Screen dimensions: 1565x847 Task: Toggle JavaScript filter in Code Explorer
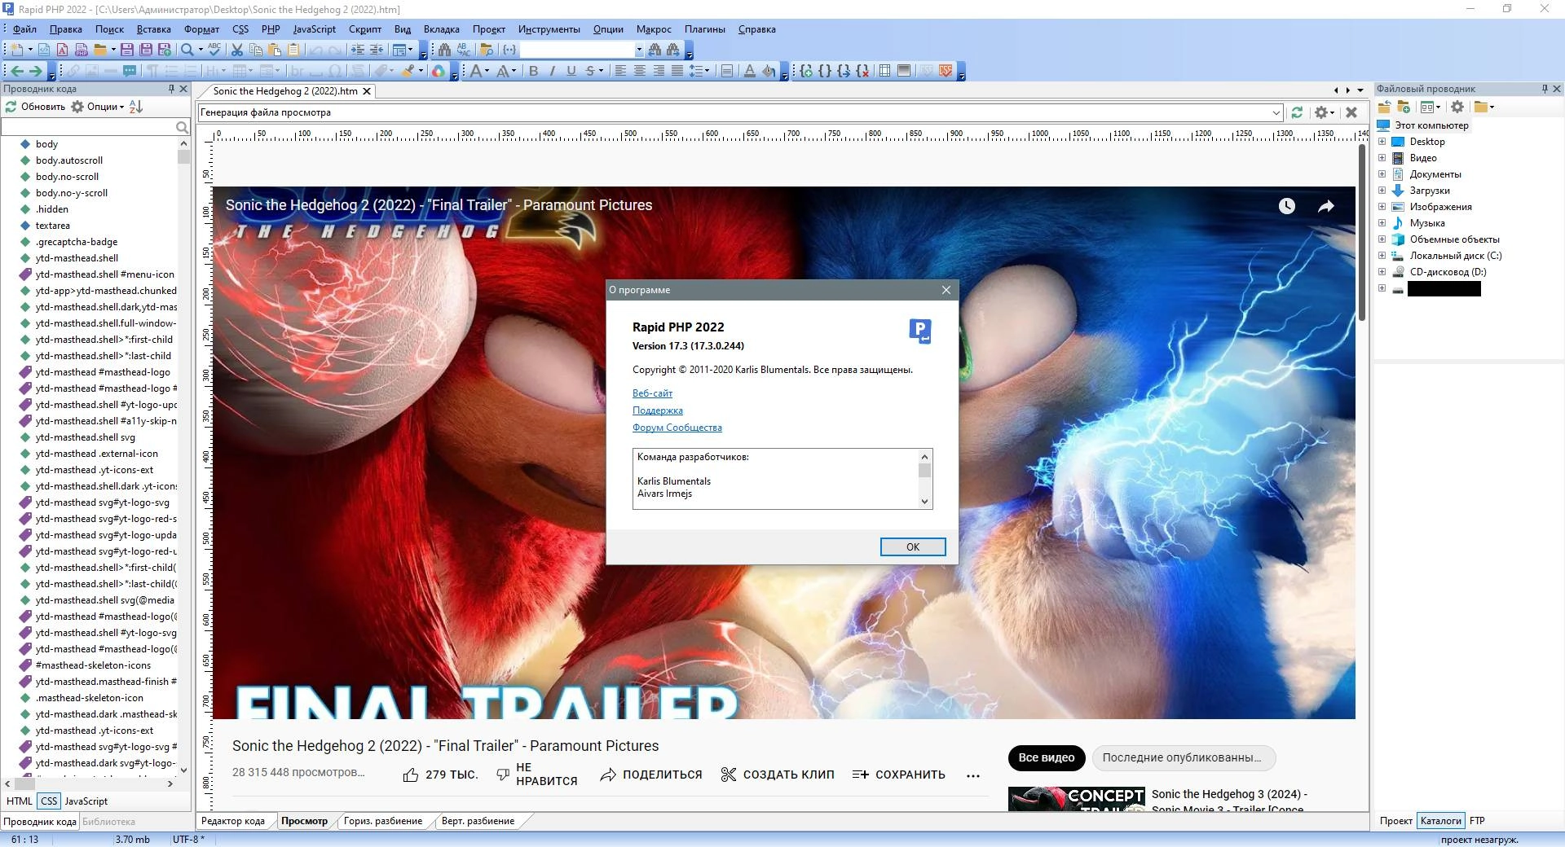pyautogui.click(x=86, y=801)
